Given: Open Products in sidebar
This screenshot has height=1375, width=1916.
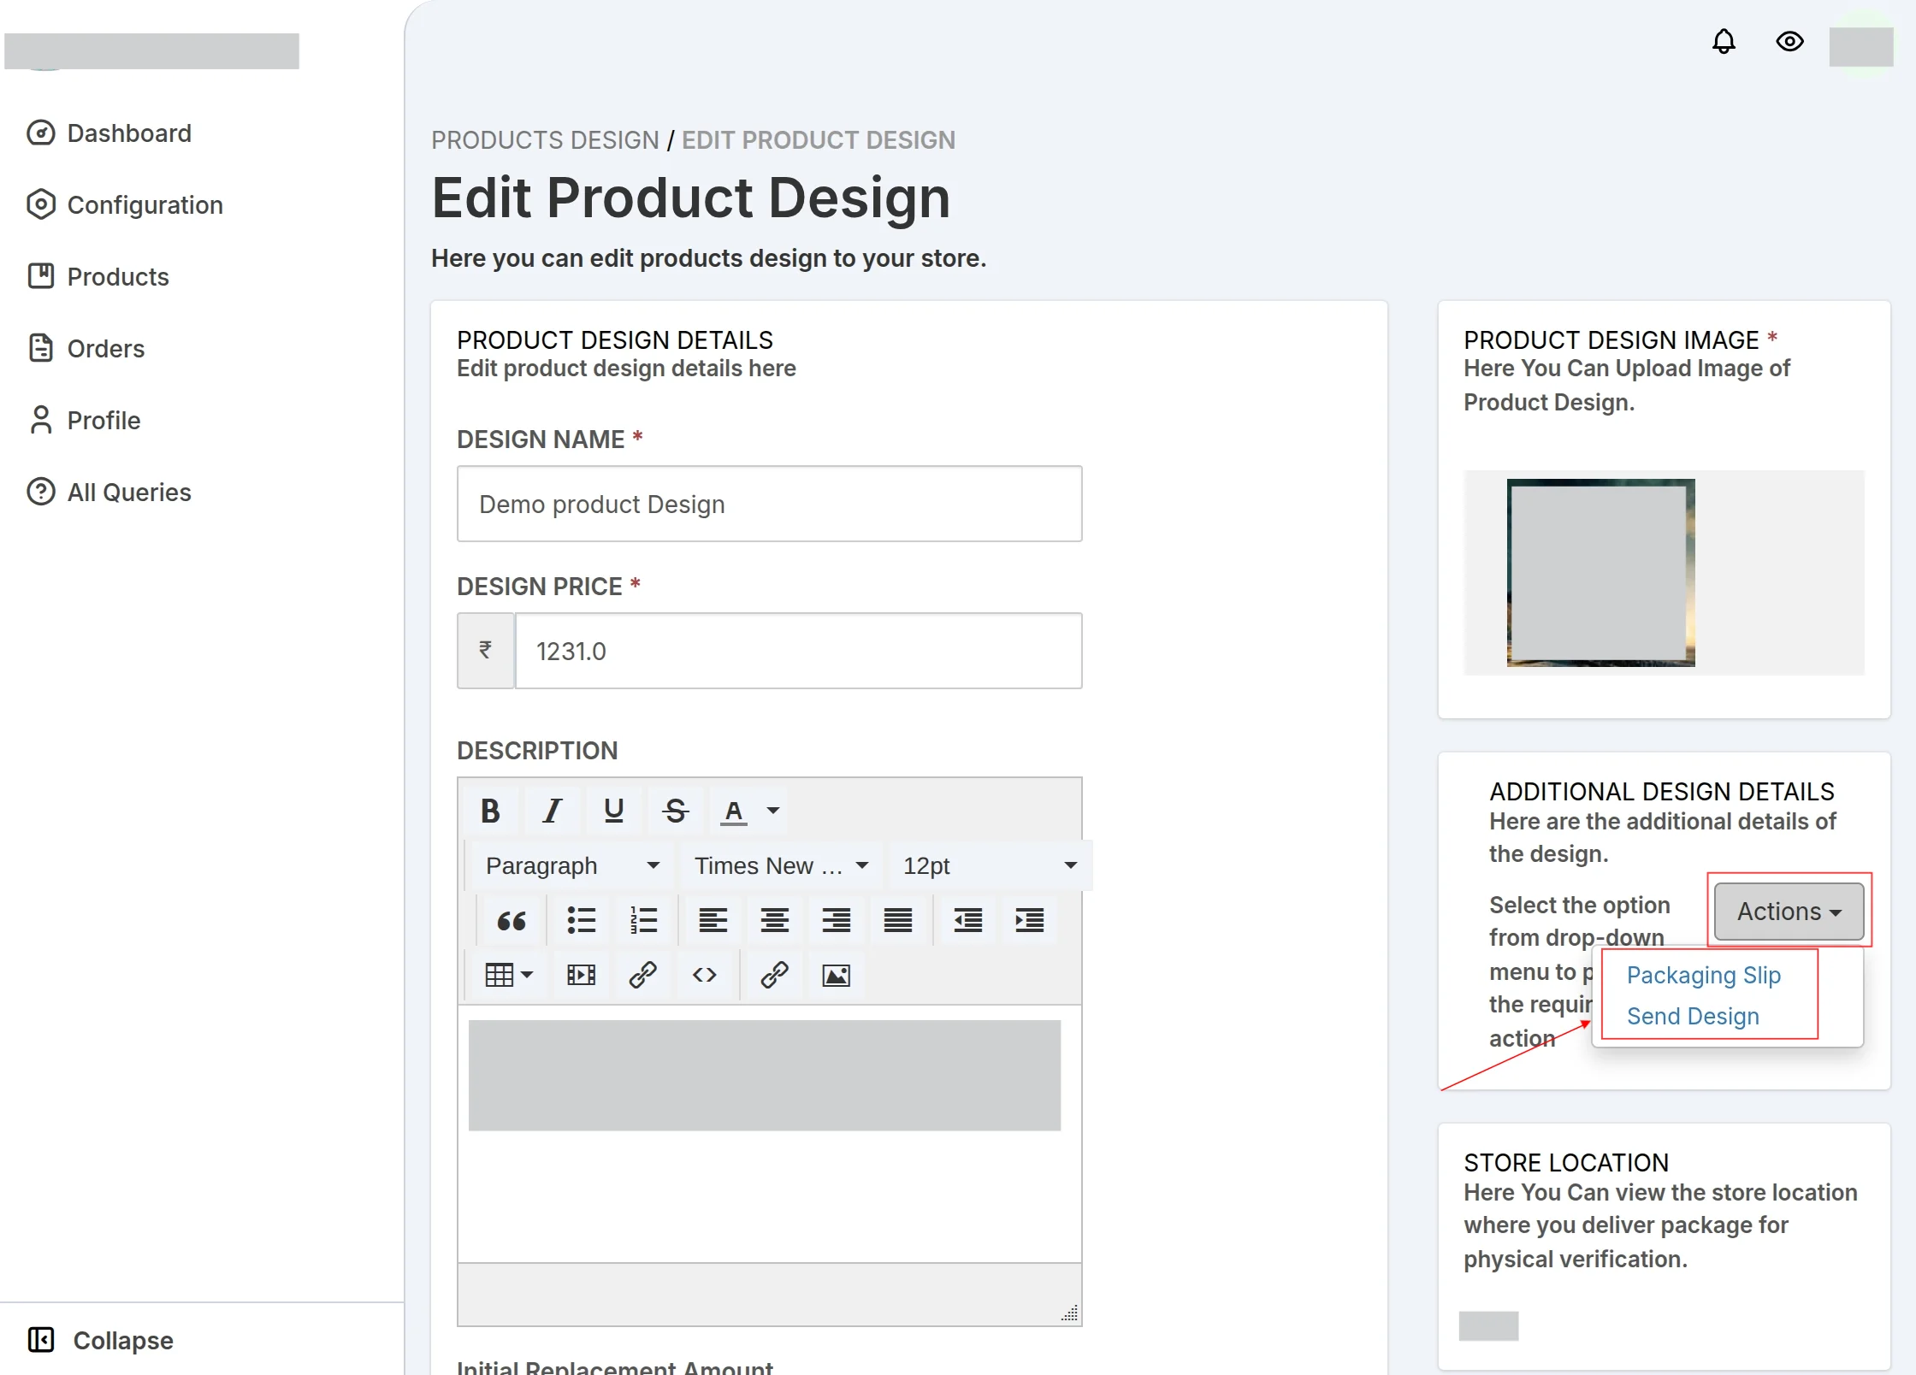Looking at the screenshot, I should click(98, 276).
